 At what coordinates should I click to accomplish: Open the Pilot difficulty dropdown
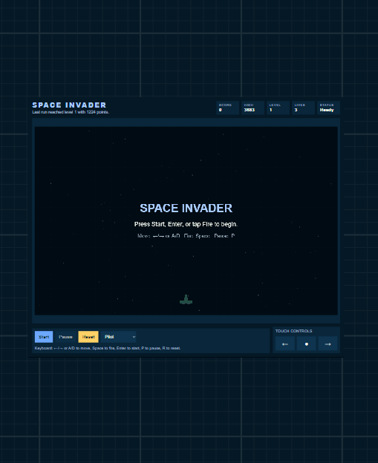[119, 337]
